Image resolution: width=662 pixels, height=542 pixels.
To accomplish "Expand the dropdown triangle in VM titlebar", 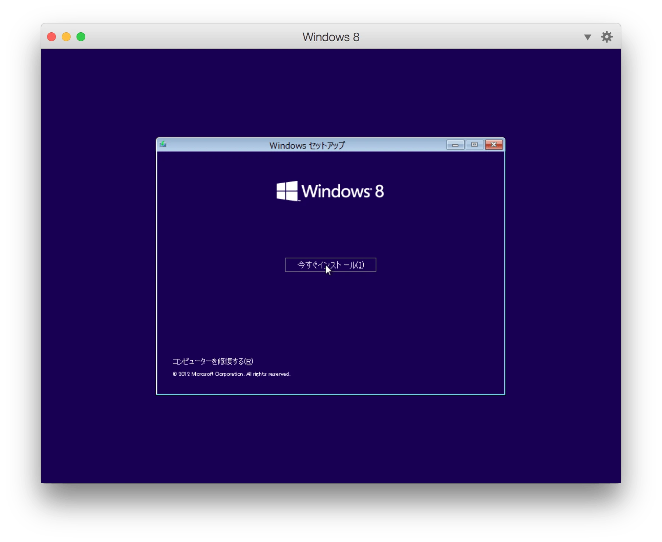I will click(587, 37).
